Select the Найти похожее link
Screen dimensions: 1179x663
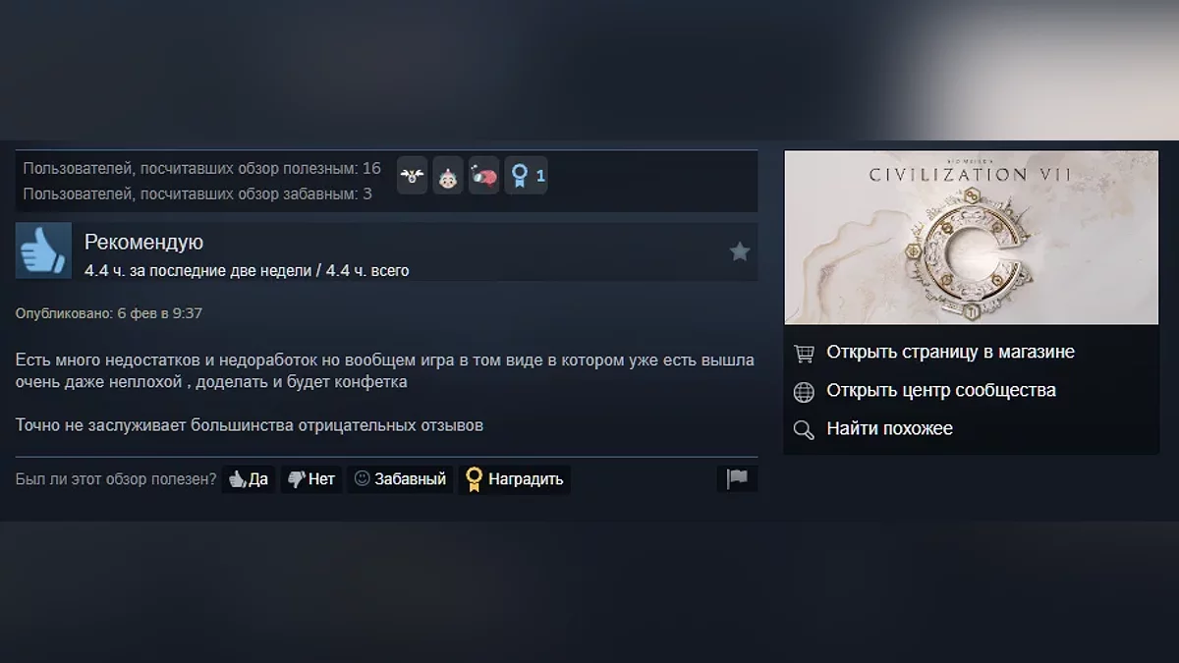click(889, 428)
